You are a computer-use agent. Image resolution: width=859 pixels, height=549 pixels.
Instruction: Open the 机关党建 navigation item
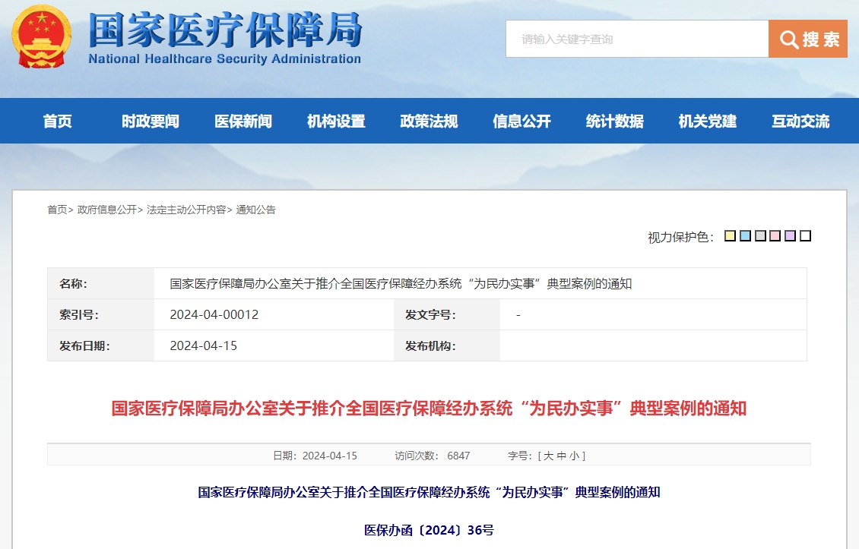point(707,121)
